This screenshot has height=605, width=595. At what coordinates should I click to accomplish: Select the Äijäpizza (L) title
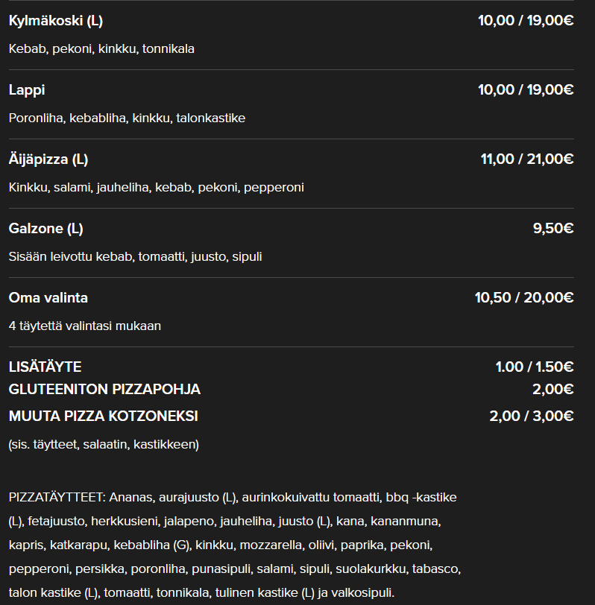pos(48,159)
